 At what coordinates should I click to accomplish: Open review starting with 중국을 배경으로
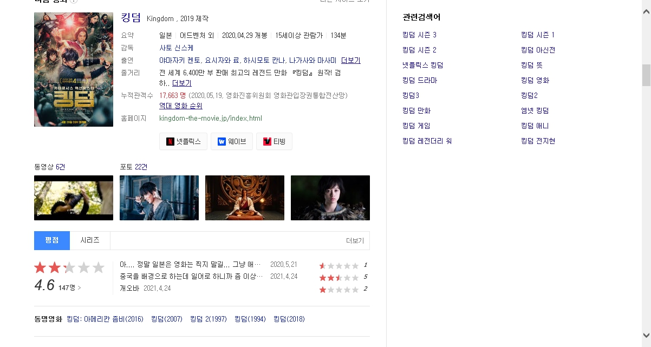click(192, 277)
